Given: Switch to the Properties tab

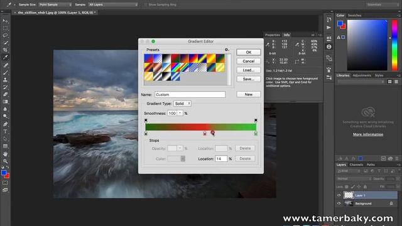Looking at the screenshot, I should [x=272, y=35].
